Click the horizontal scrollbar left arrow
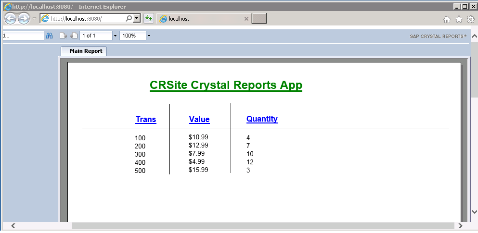The width and height of the screenshot is (478, 233). tap(13, 226)
